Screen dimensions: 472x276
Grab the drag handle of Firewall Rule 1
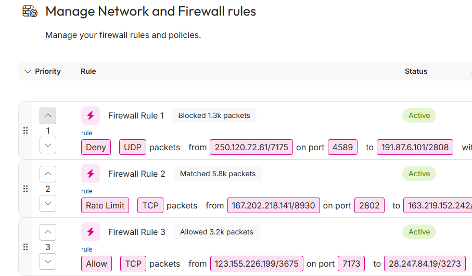pos(25,130)
